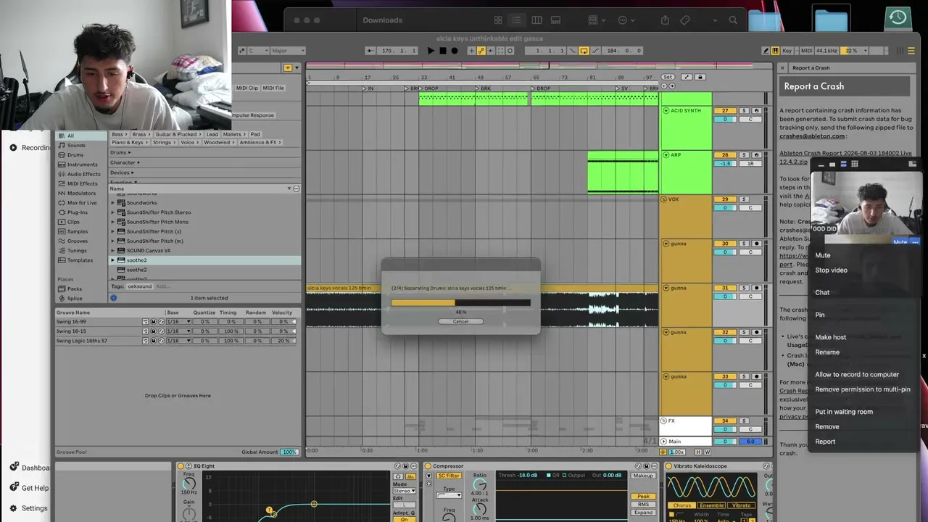Click the oeksound tag
The height and width of the screenshot is (522, 928).
(139, 286)
